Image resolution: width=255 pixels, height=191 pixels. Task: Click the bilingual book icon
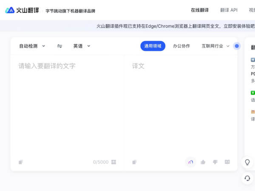(x=227, y=162)
